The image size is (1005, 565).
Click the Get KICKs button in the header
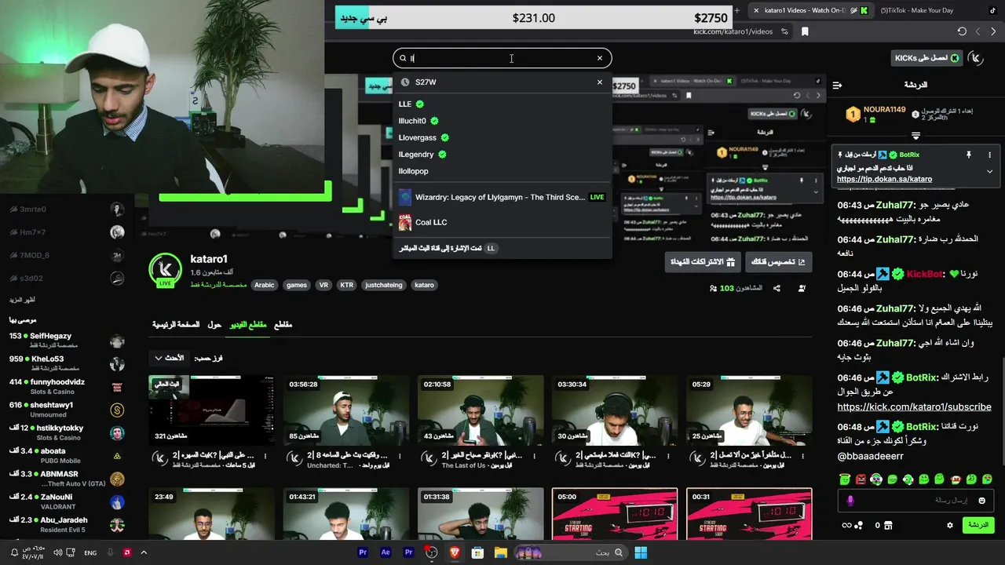coord(927,58)
